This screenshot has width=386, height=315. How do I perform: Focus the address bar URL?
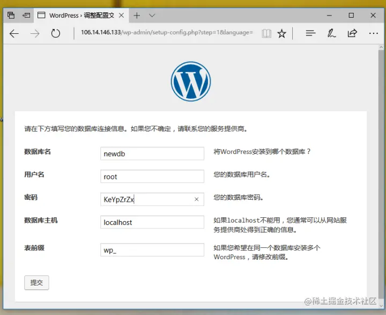(x=167, y=33)
